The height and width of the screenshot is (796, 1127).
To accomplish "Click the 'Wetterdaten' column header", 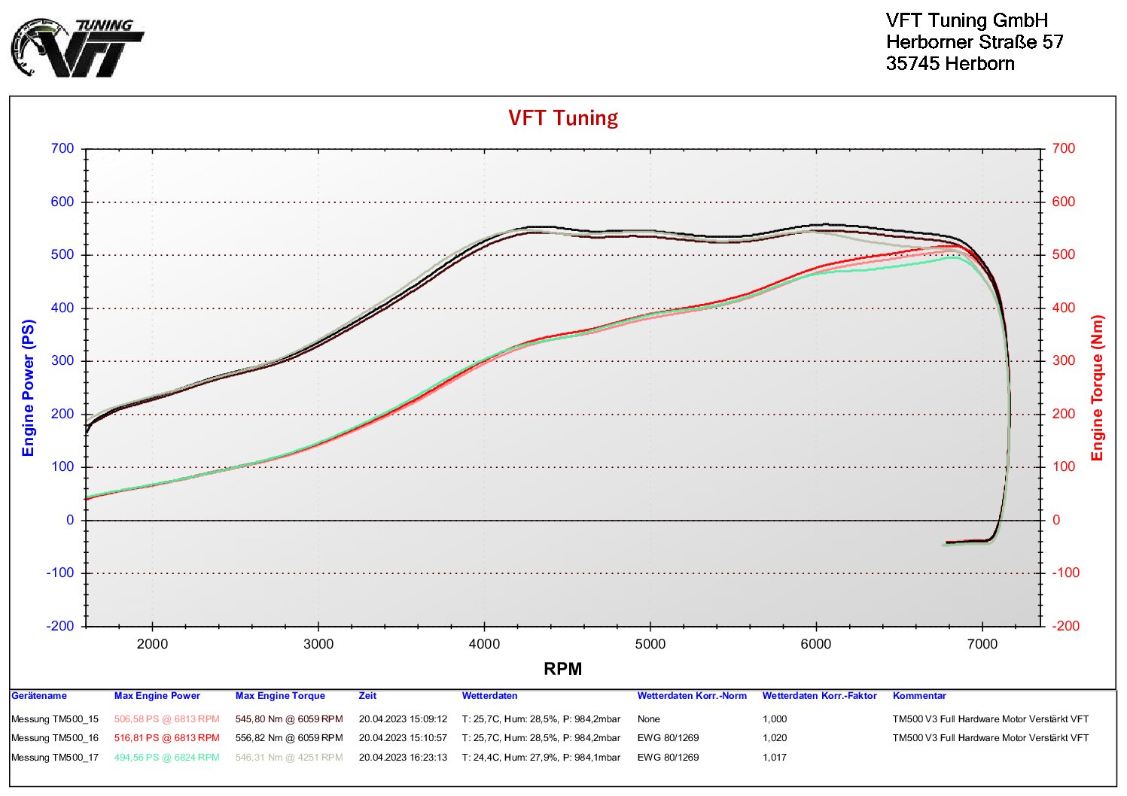I will [x=489, y=696].
